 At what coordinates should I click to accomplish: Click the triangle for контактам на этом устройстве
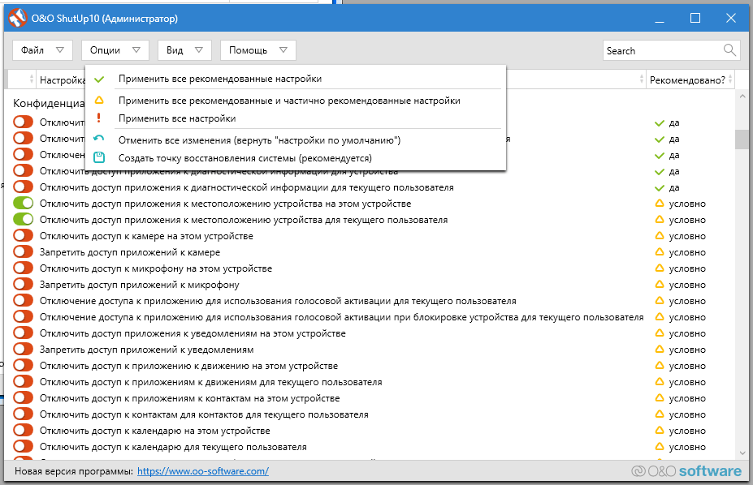tap(660, 398)
